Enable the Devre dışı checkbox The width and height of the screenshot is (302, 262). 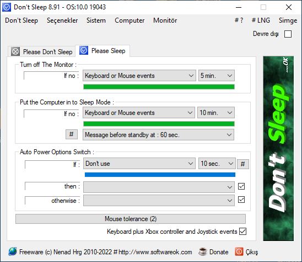tap(288, 34)
